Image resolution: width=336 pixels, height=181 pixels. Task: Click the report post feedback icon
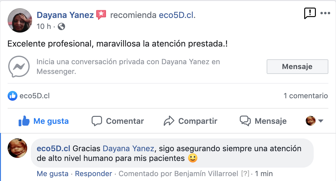click(310, 13)
